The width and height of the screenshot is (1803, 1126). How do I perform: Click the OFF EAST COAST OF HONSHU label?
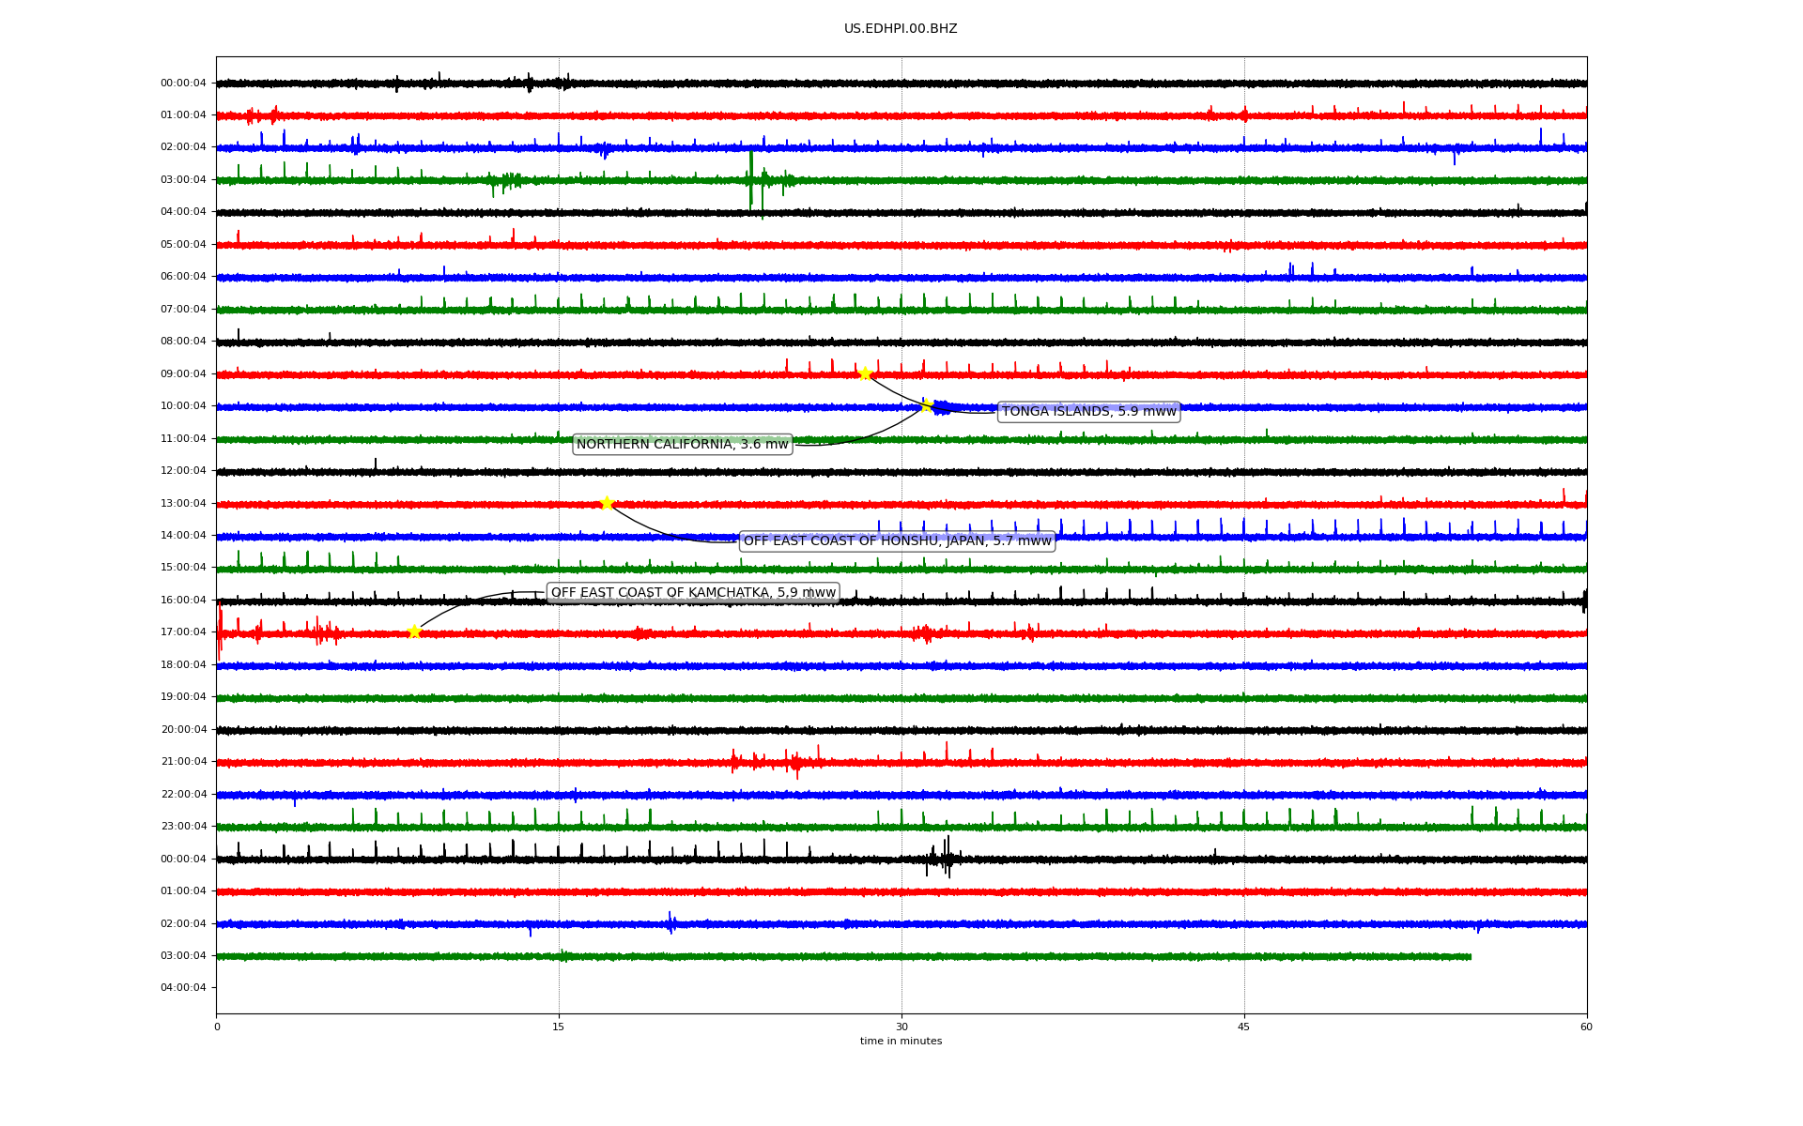[x=897, y=541]
